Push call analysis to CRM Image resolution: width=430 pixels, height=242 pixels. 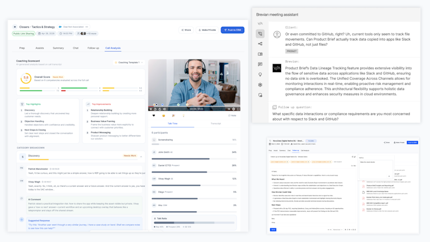tap(233, 30)
